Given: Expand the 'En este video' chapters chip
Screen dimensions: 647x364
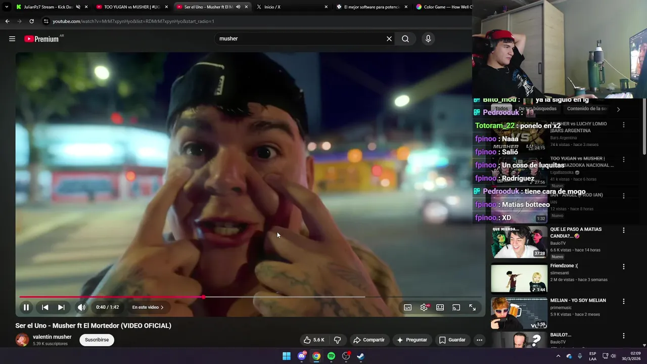Looking at the screenshot, I should coord(148,307).
